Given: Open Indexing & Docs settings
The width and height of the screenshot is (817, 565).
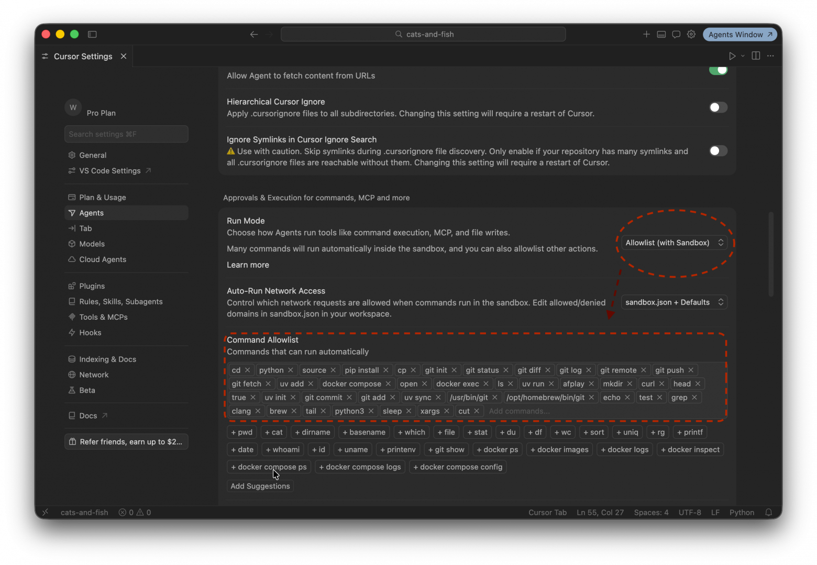Looking at the screenshot, I should [x=126, y=360].
